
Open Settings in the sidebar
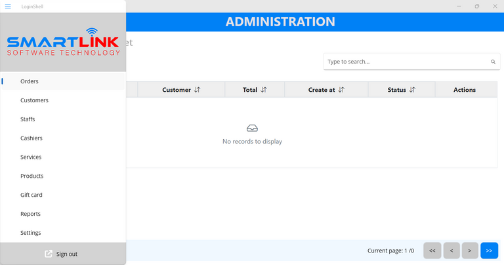click(x=30, y=233)
